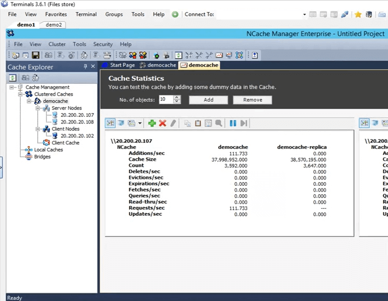Click View Log Data icon above 20.200.20.107 stats

121,123
